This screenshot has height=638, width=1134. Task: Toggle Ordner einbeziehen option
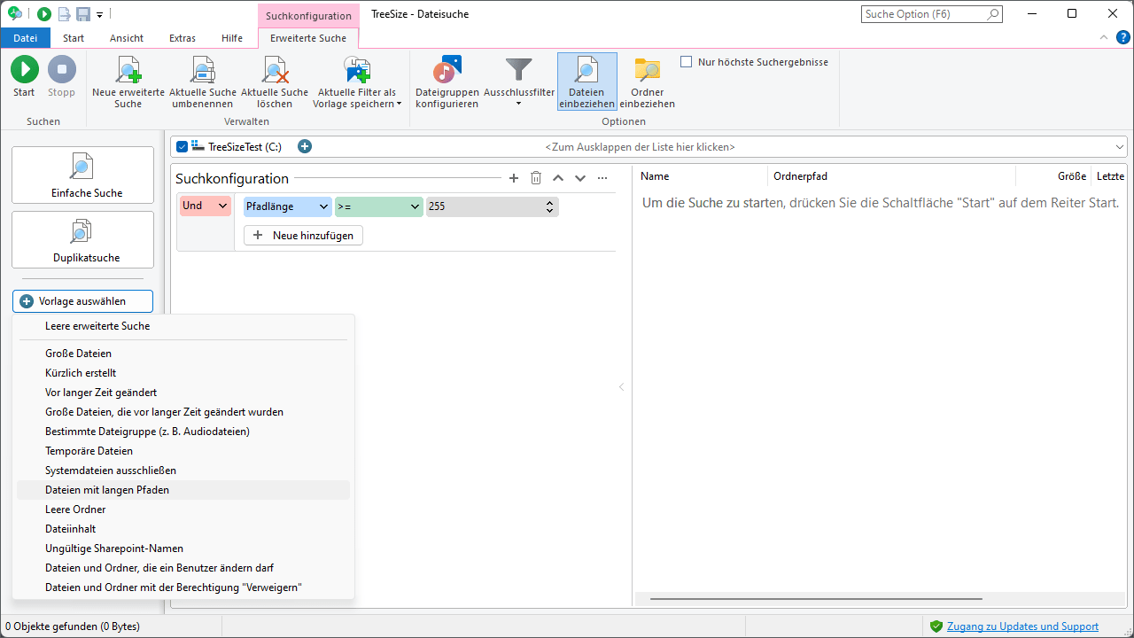(x=647, y=82)
